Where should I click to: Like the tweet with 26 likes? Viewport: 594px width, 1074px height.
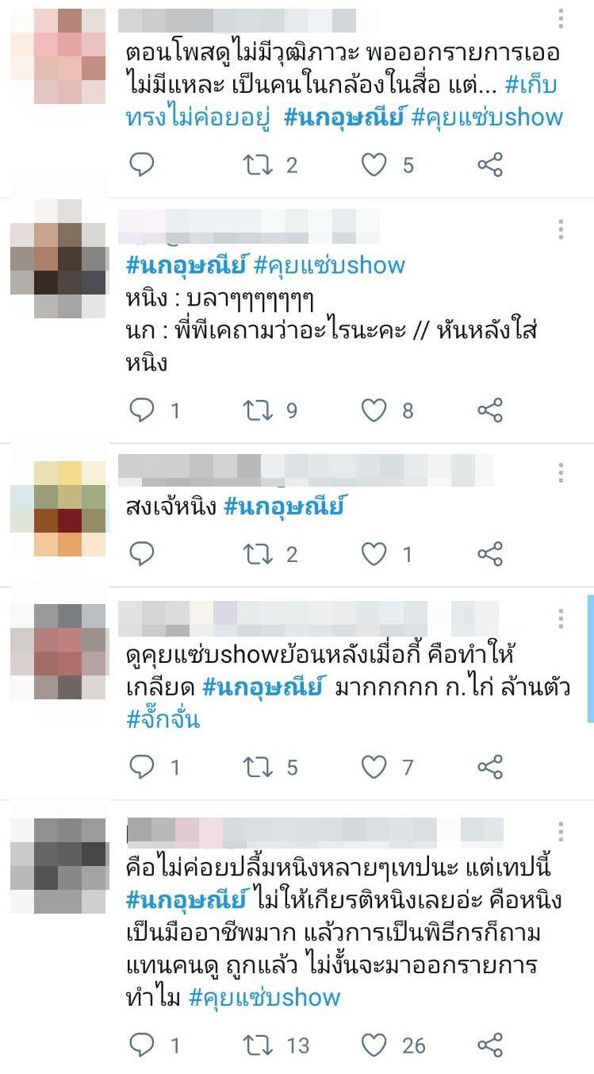374,1045
